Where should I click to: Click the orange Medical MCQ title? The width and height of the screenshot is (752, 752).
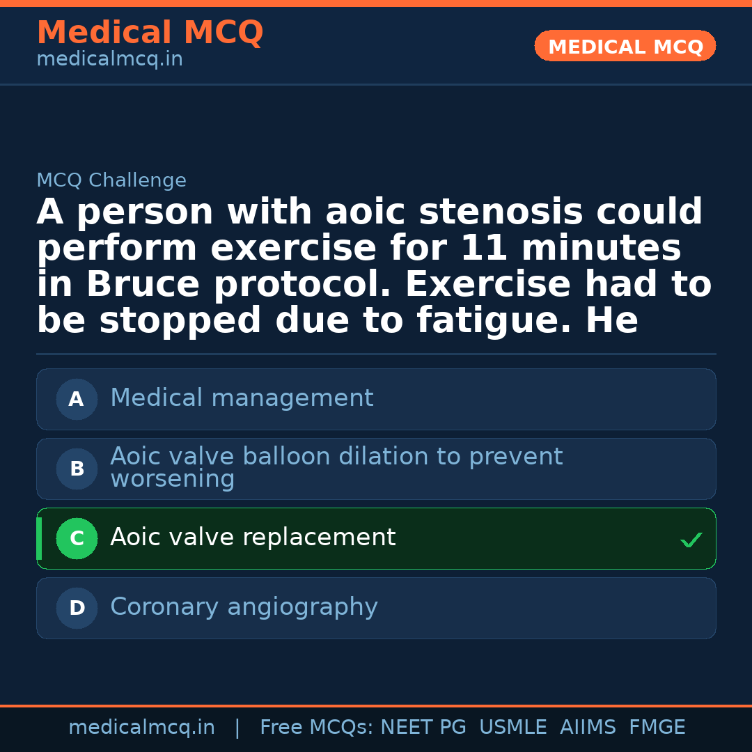point(150,33)
